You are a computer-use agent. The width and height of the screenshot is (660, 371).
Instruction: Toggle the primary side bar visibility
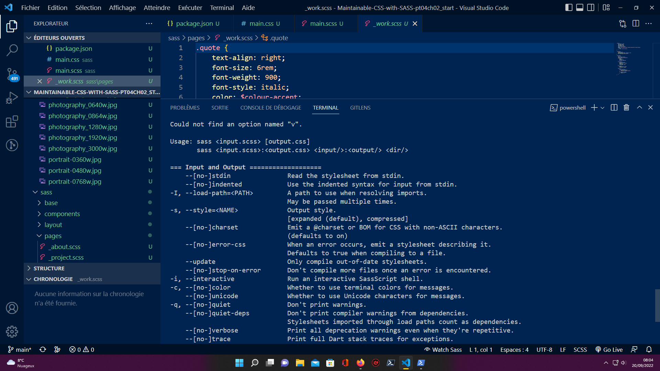[x=569, y=7]
